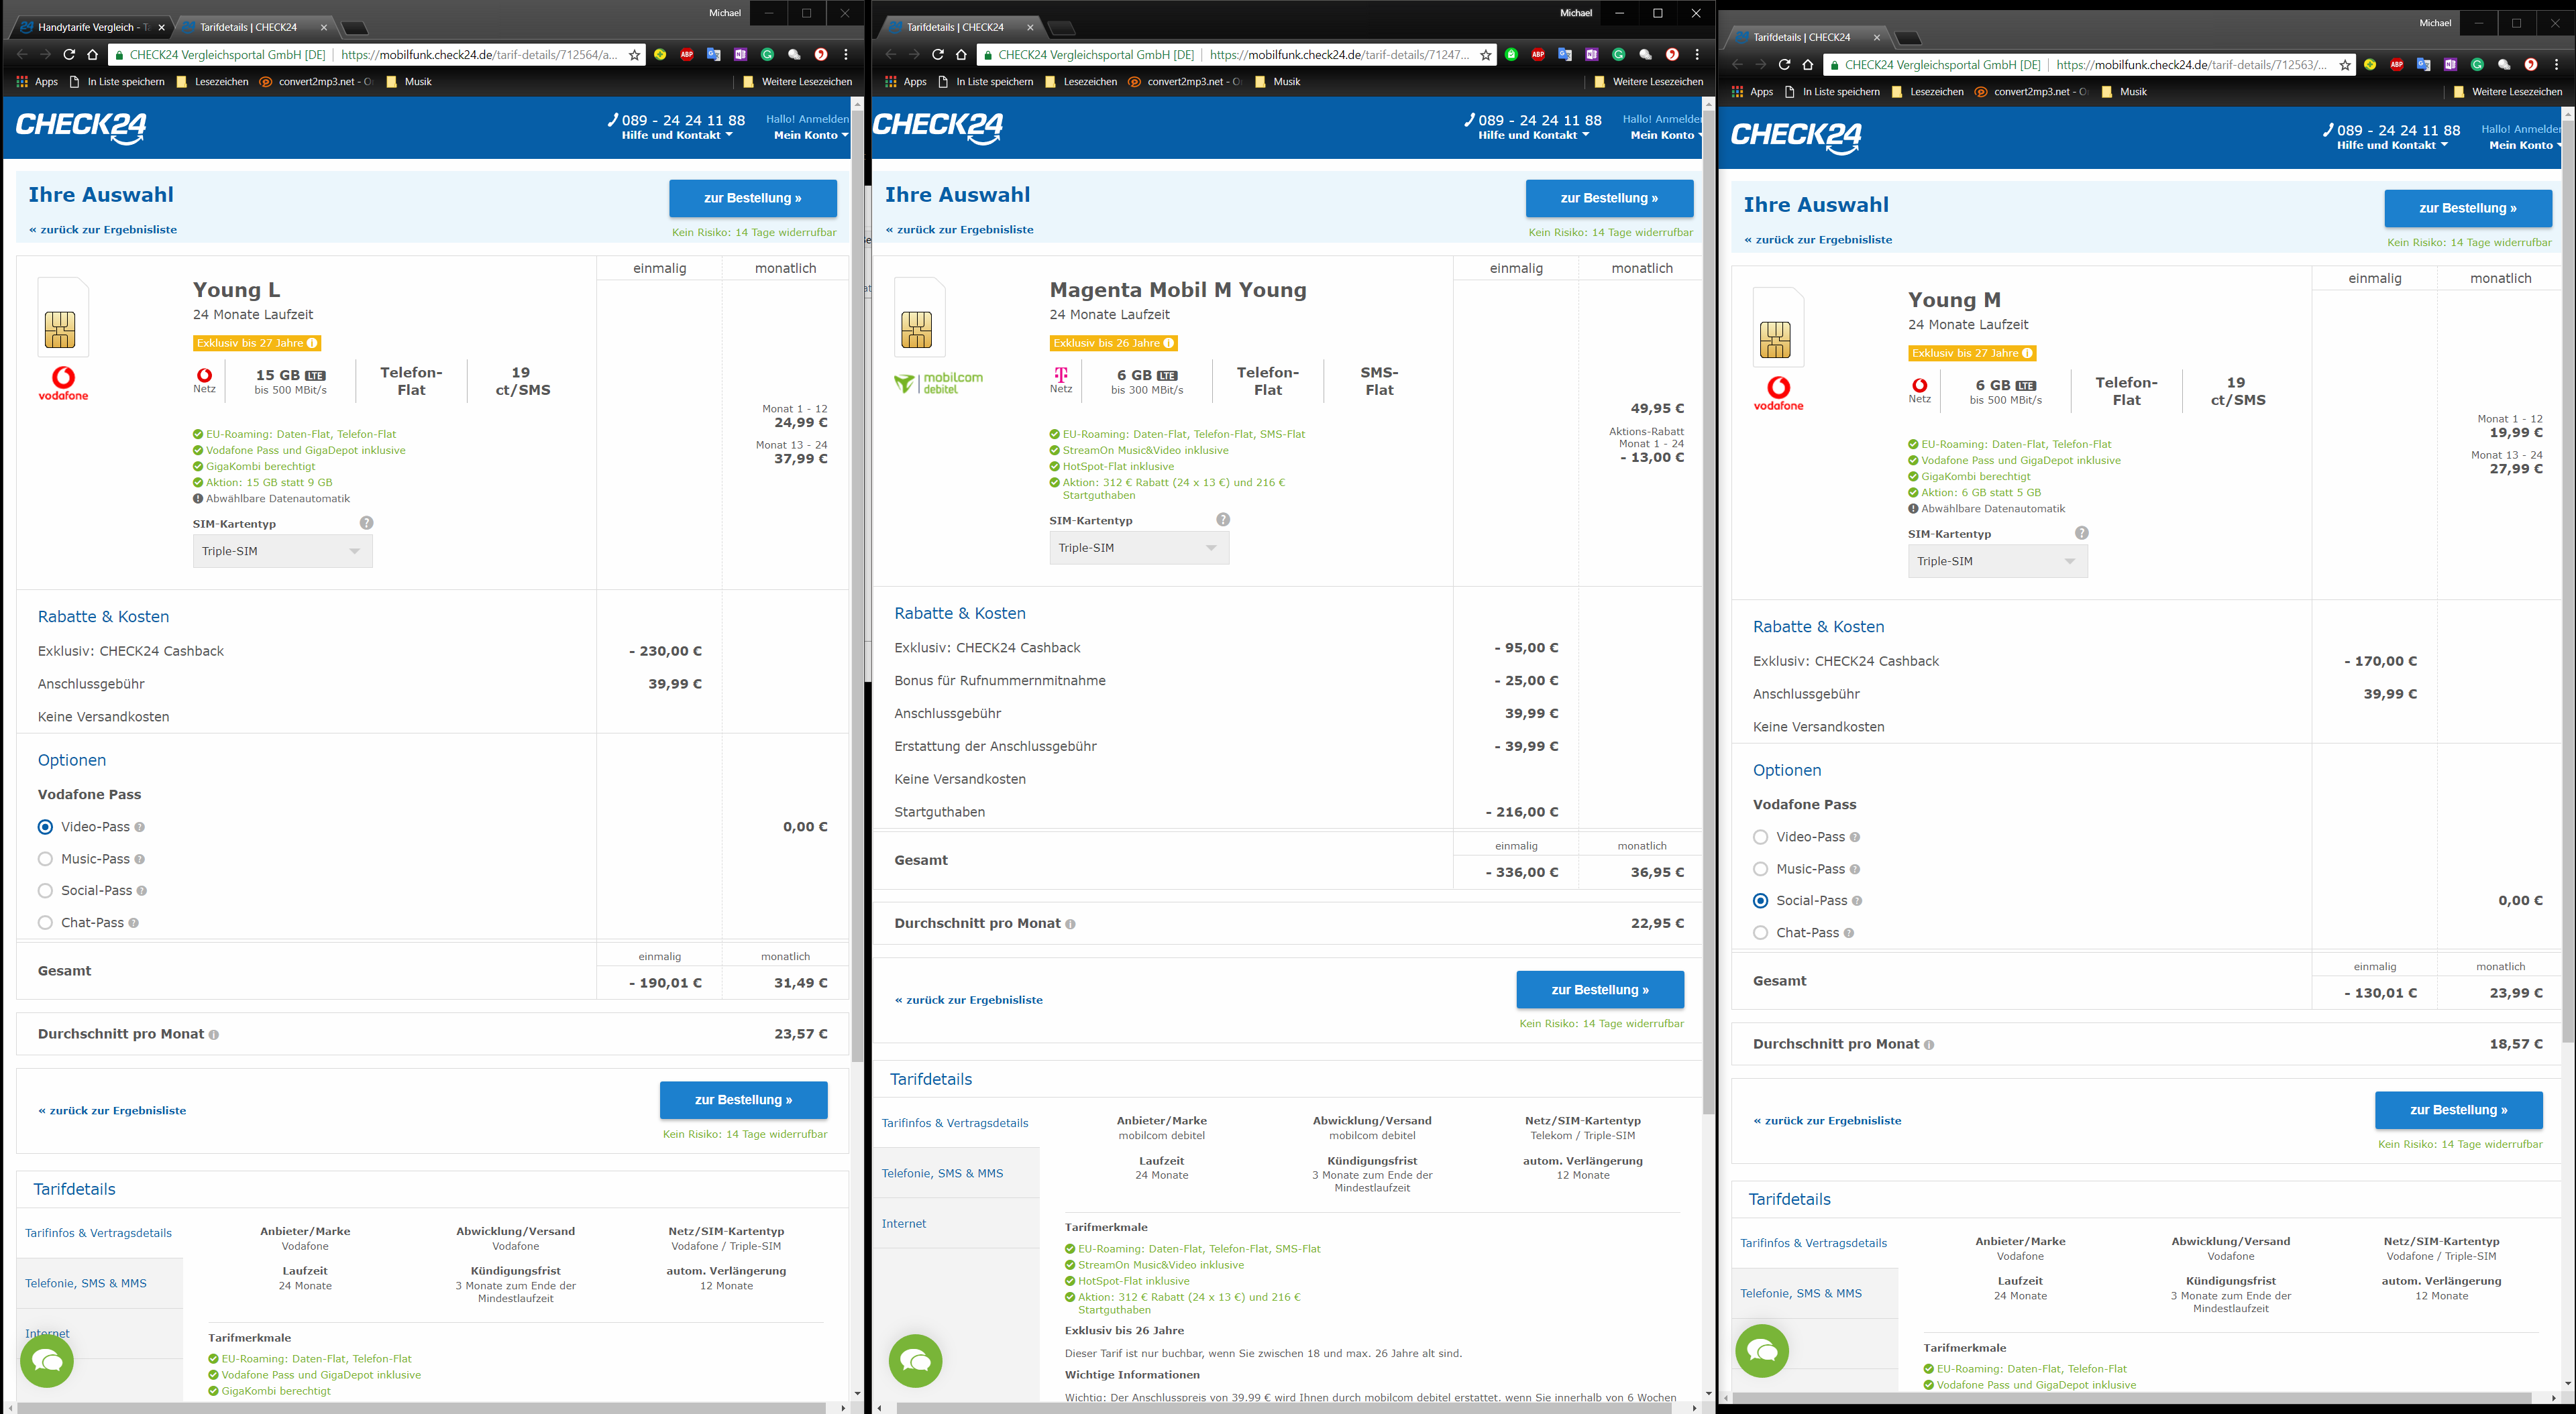Click the OneNote icon in the rightmost window
Screen dimensions: 2576x1414
click(x=2450, y=65)
